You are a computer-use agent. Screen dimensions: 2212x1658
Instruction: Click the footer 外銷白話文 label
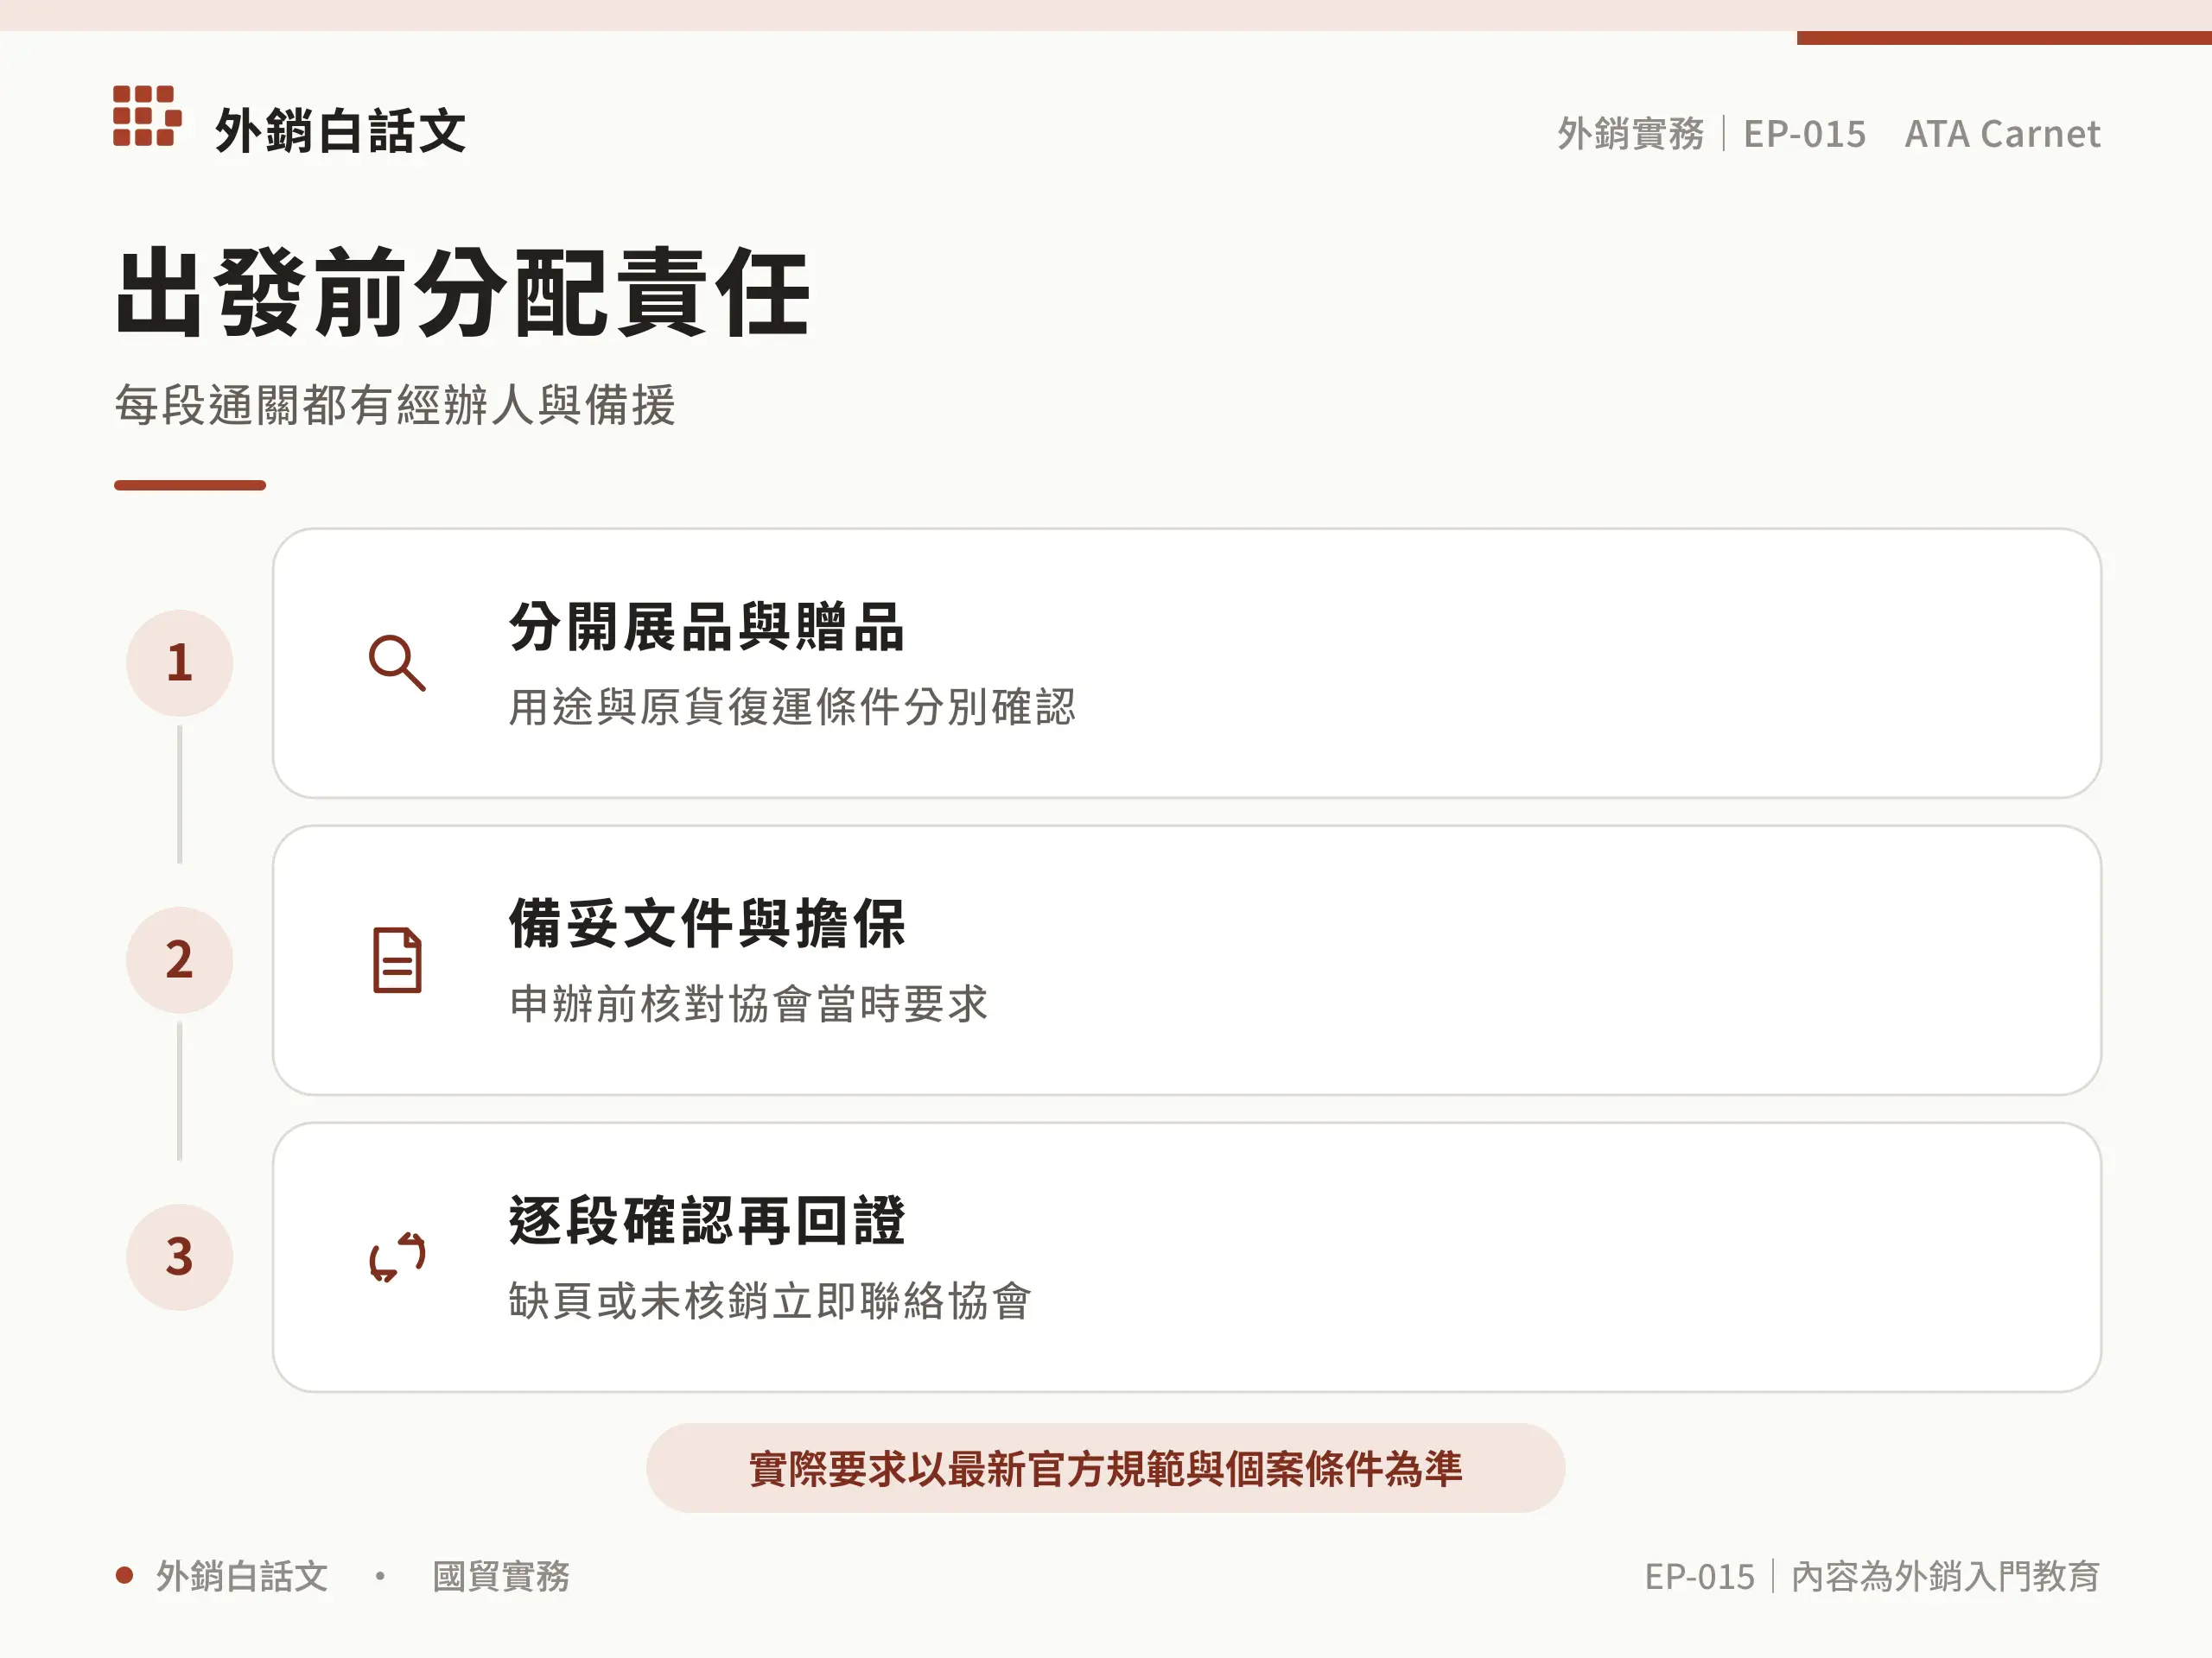point(242,1576)
